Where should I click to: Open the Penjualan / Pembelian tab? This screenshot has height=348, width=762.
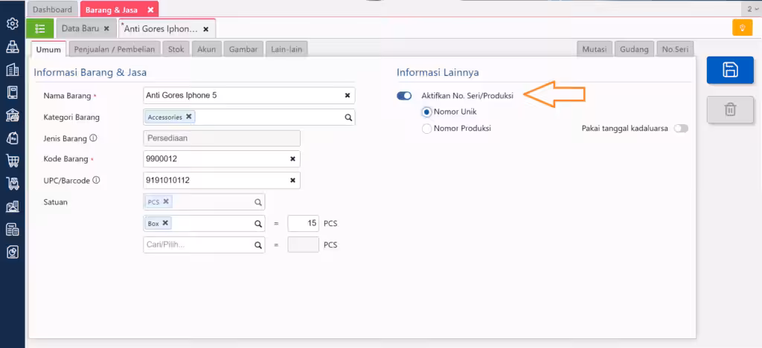point(115,49)
